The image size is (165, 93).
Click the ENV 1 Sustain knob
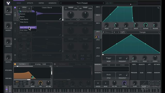146,25
